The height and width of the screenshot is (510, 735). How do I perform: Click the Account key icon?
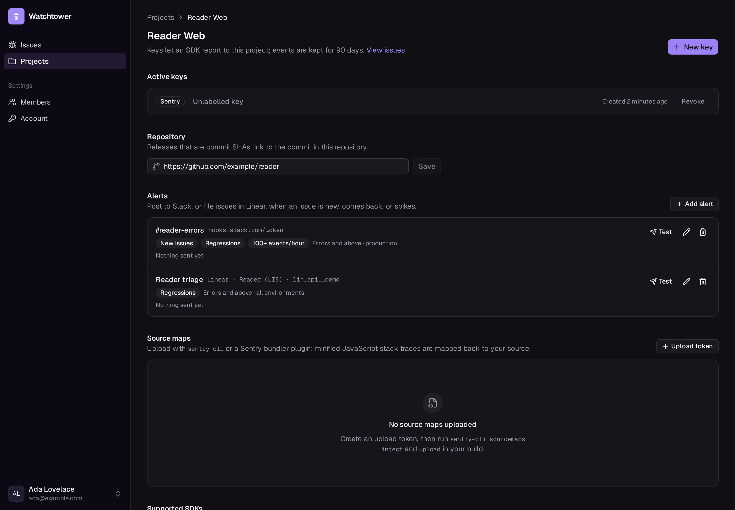click(x=12, y=119)
